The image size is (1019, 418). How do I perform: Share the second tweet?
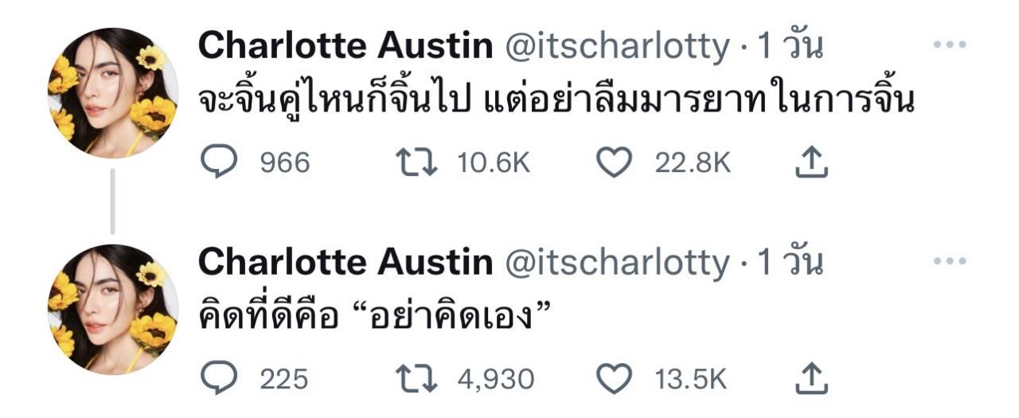[812, 379]
